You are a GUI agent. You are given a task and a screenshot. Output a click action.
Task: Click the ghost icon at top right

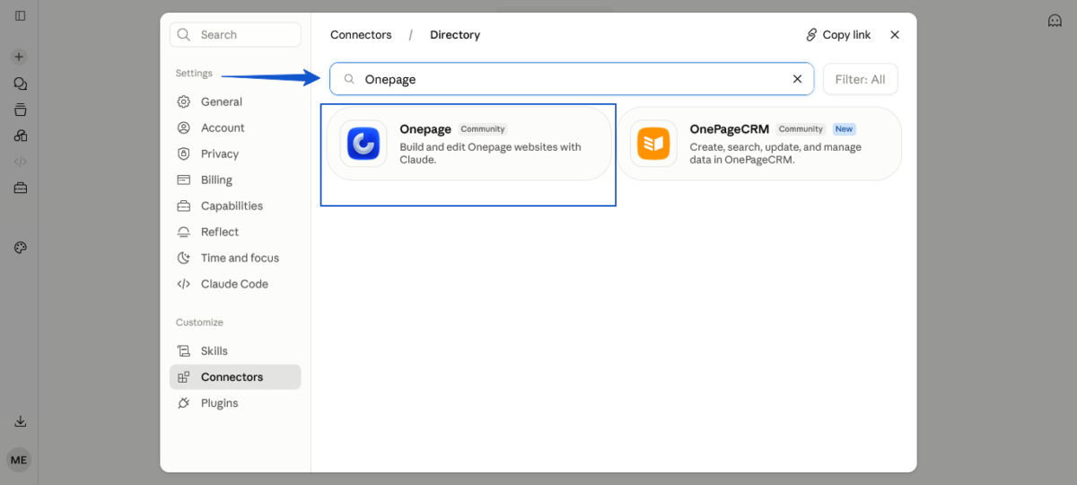click(1055, 20)
